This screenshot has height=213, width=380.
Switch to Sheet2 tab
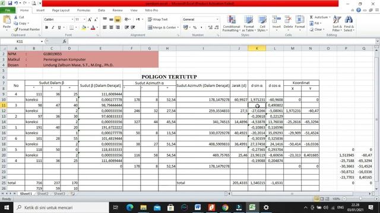pos(43,193)
